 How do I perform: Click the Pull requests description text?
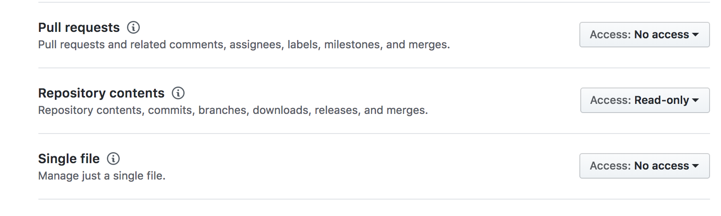tap(244, 45)
